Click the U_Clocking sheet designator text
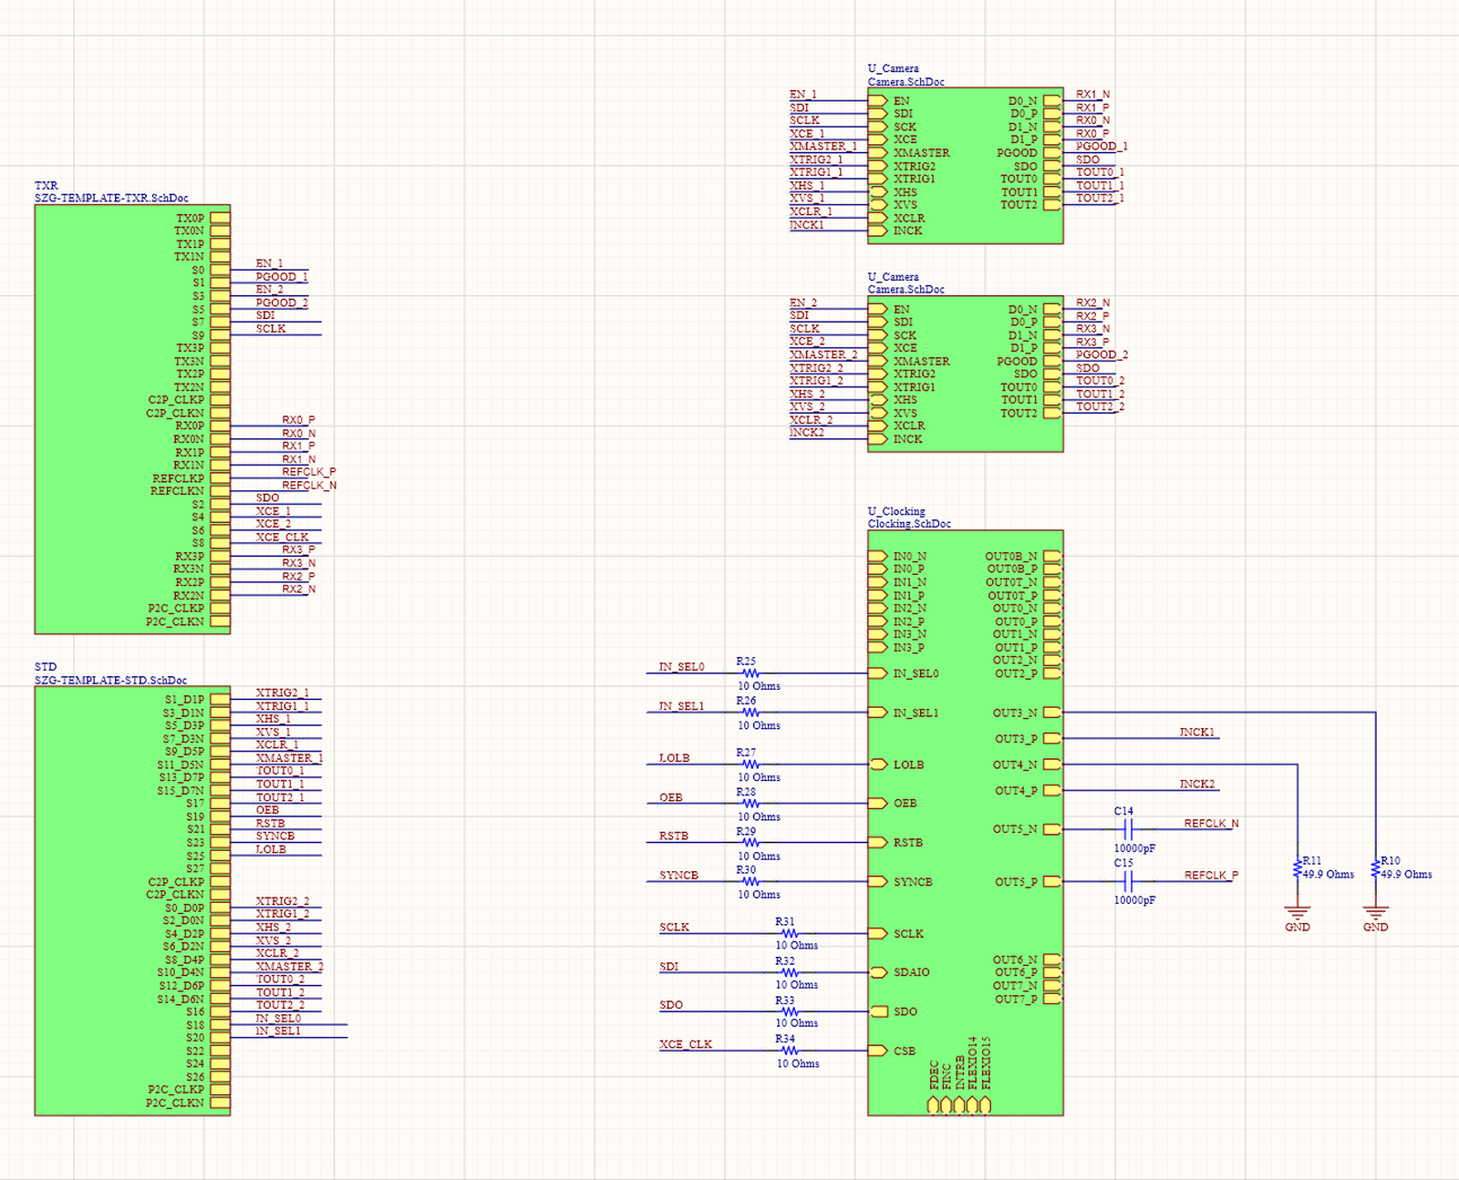1459x1180 pixels. click(x=896, y=511)
